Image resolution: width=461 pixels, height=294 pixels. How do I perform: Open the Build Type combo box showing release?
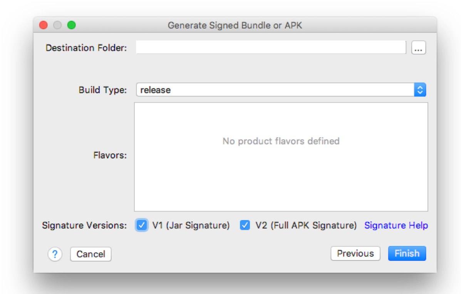281,90
